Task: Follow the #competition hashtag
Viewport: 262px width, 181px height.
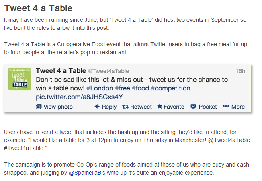Action: pyautogui.click(x=171, y=88)
